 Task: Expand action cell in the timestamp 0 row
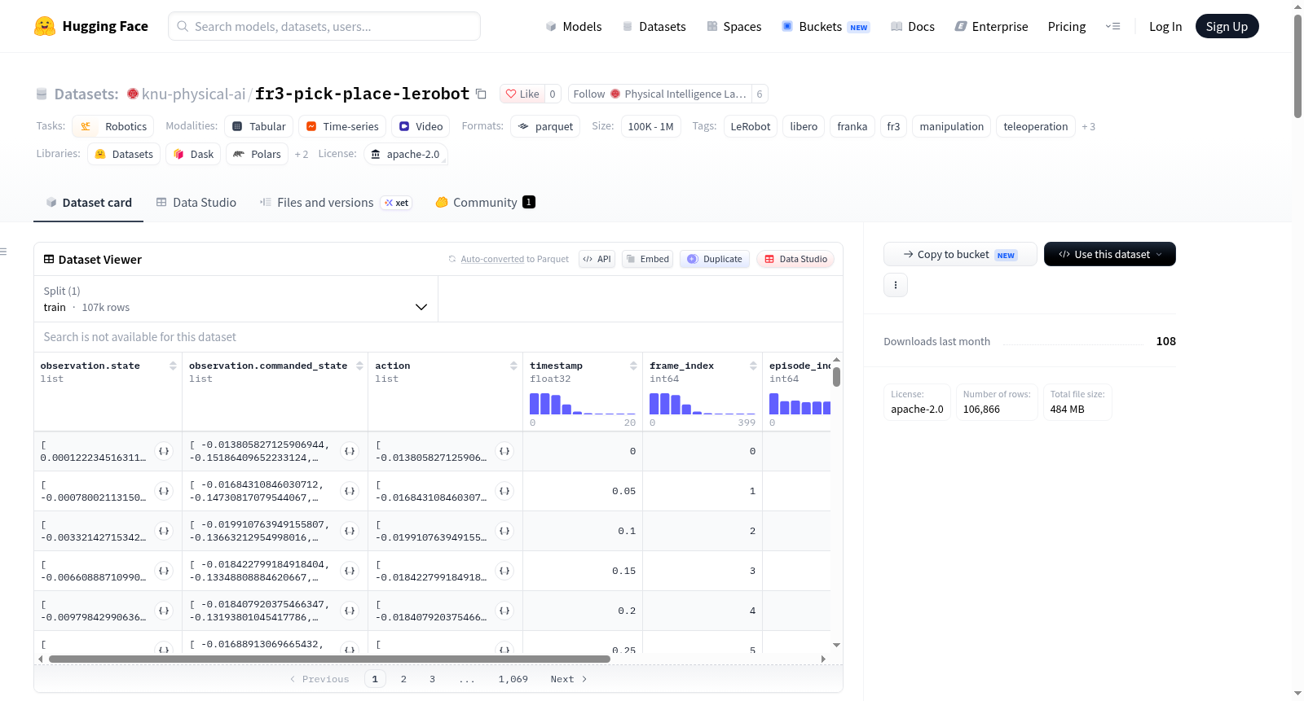click(x=504, y=451)
